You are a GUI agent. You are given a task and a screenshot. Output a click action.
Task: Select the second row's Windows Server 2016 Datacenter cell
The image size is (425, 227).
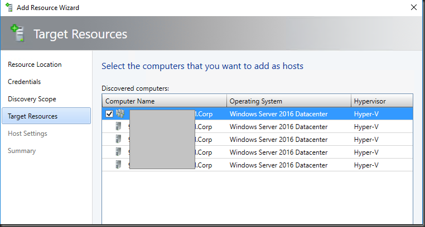[x=278, y=127]
